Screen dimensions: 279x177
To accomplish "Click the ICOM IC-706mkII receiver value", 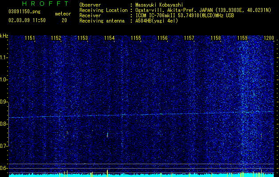I will coord(185,15).
